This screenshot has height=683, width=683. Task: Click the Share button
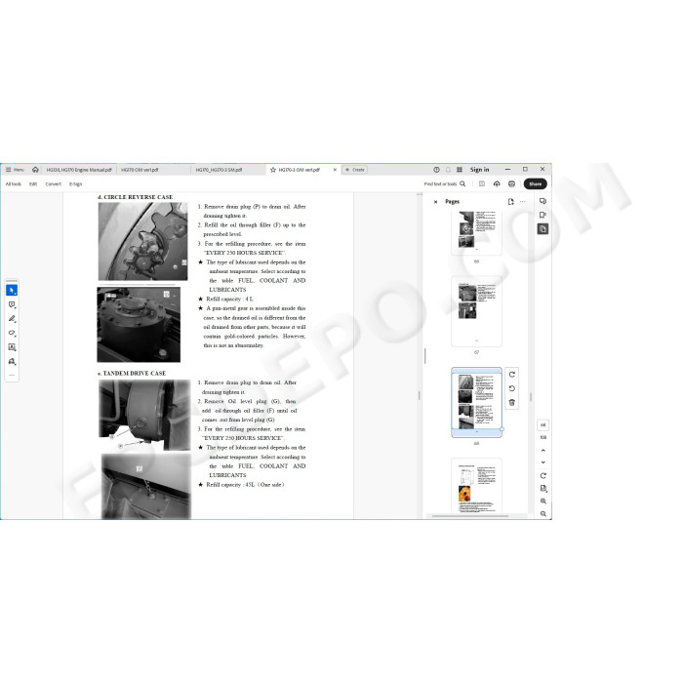536,183
